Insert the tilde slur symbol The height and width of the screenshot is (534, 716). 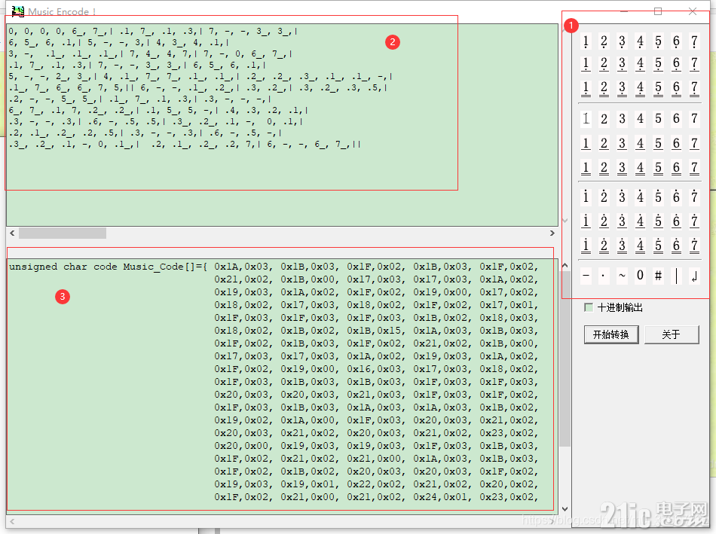(x=622, y=275)
